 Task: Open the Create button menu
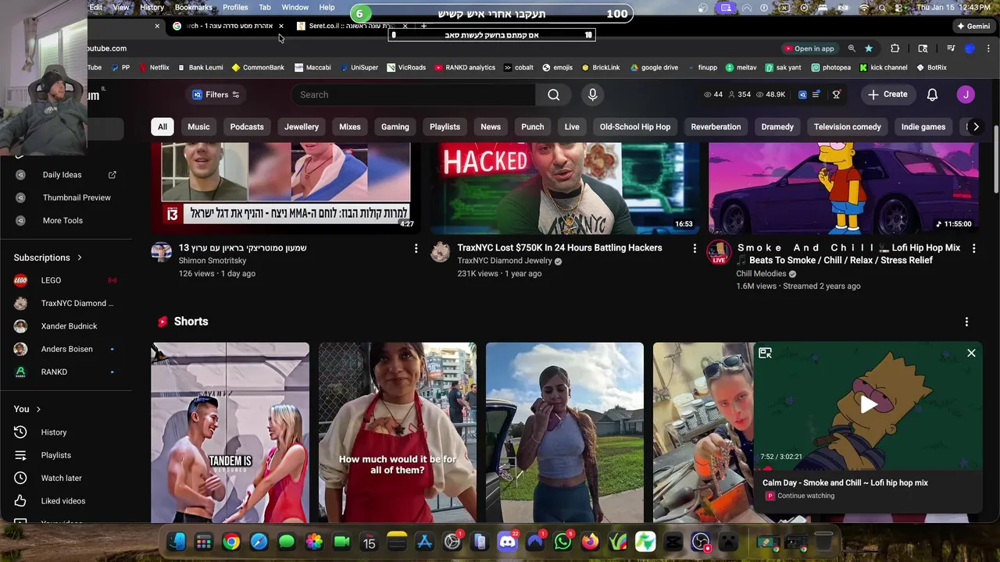(887, 94)
